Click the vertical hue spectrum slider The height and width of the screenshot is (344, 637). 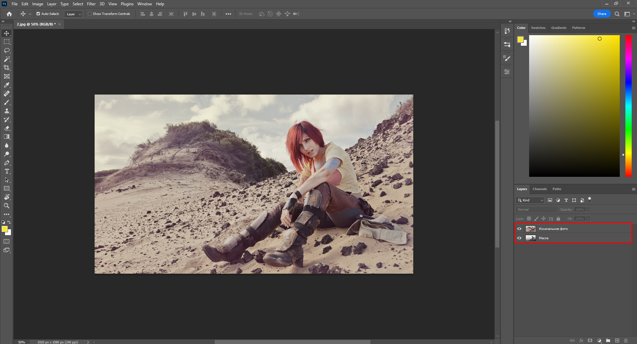tap(628, 106)
